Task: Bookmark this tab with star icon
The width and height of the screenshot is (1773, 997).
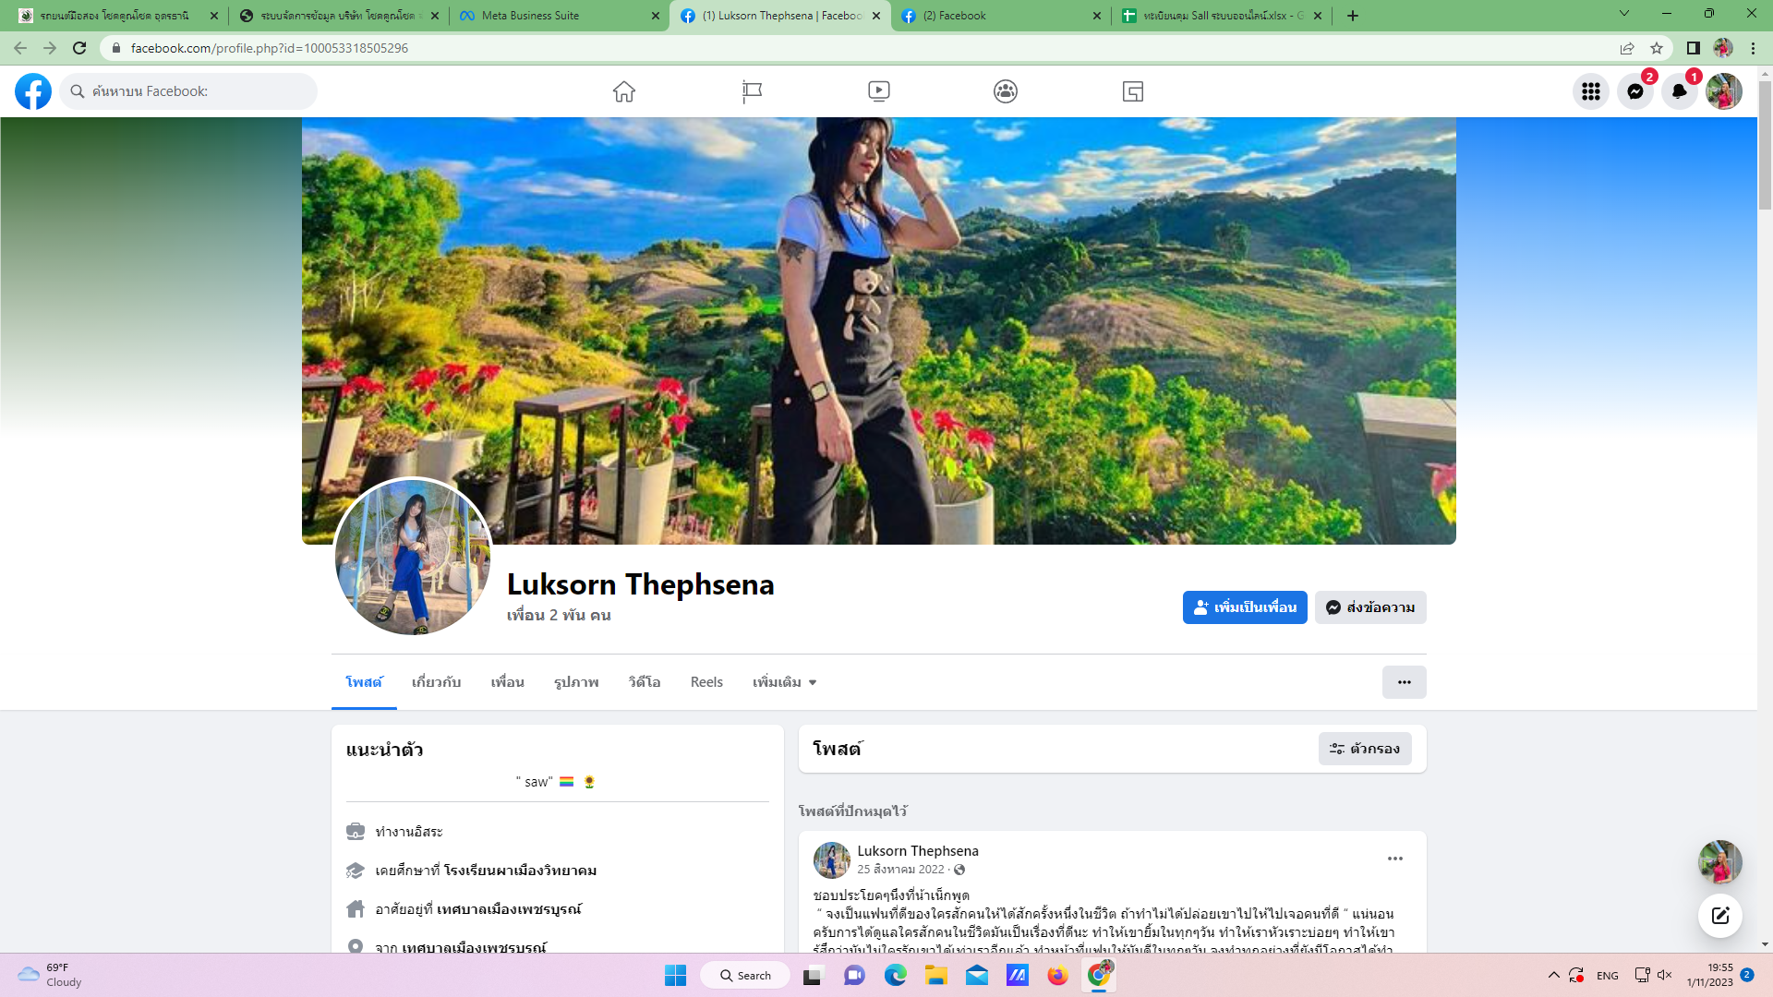Action: tap(1657, 48)
